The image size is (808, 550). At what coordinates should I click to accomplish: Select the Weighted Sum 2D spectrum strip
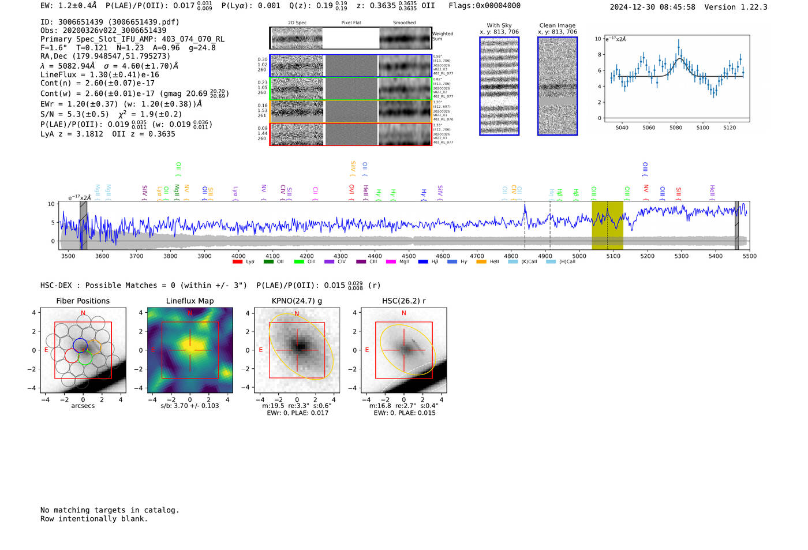click(351, 38)
